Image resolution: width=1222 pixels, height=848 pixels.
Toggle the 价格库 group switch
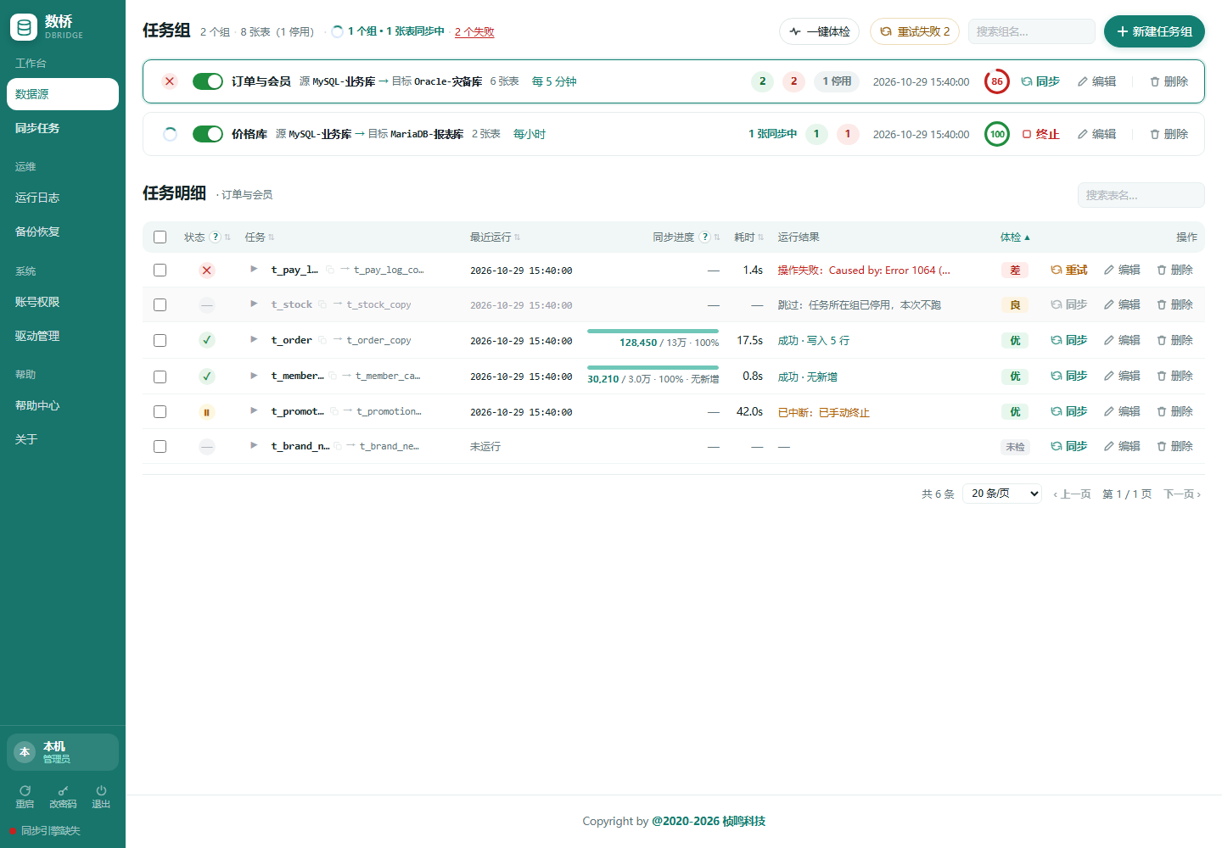pyautogui.click(x=208, y=134)
